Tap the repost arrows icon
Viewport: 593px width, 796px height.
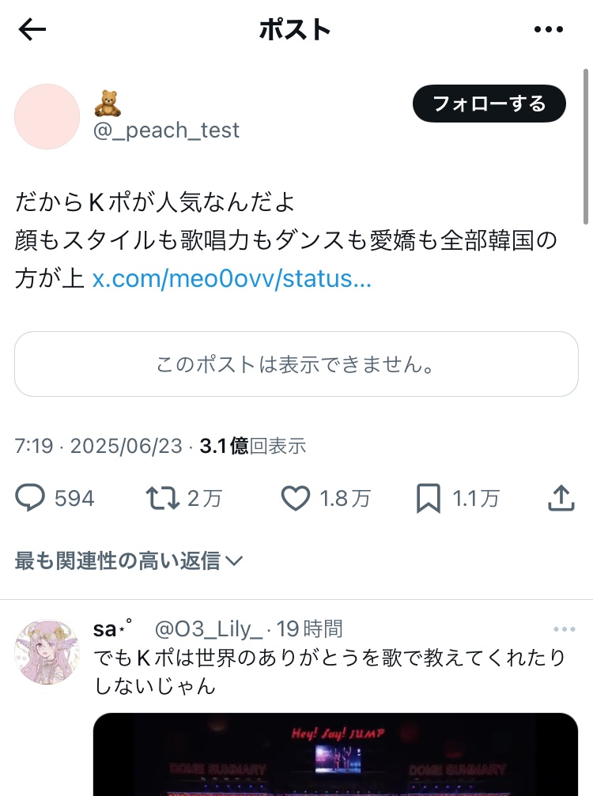tap(163, 498)
